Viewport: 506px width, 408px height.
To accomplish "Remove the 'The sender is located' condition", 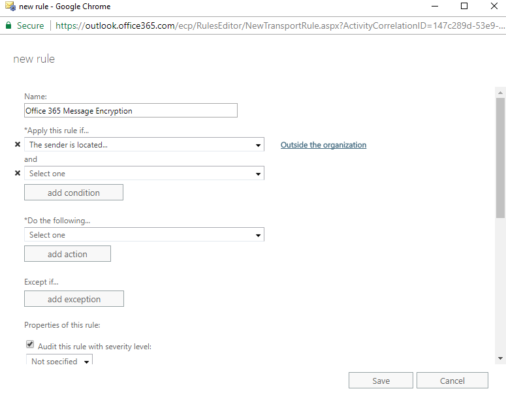I will point(18,144).
